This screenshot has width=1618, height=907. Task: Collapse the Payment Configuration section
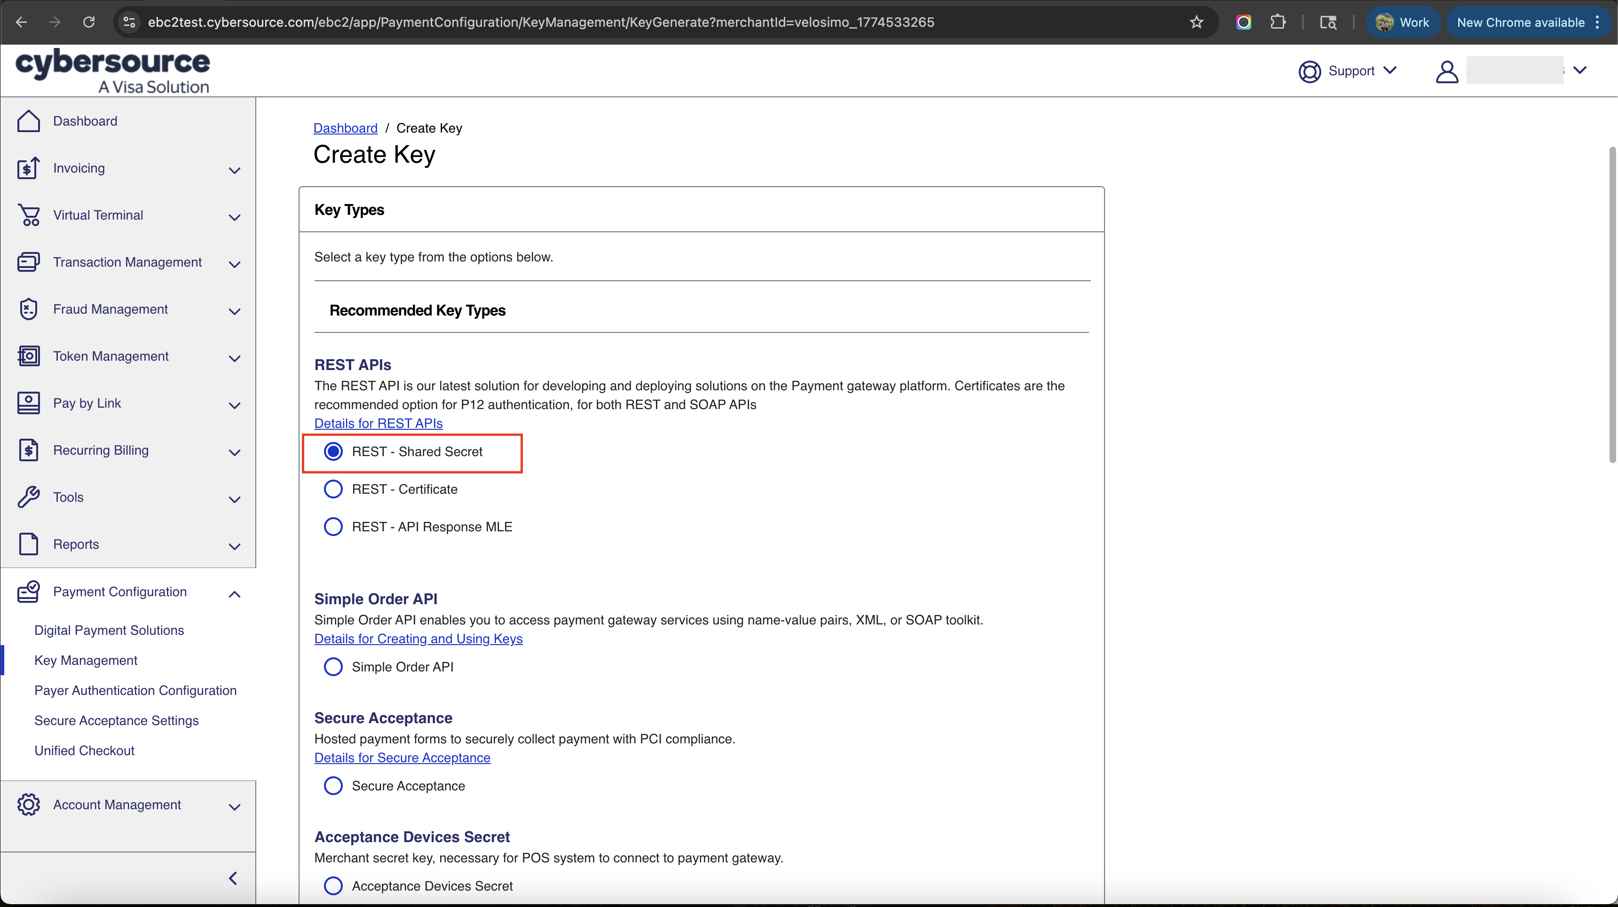pyautogui.click(x=234, y=593)
